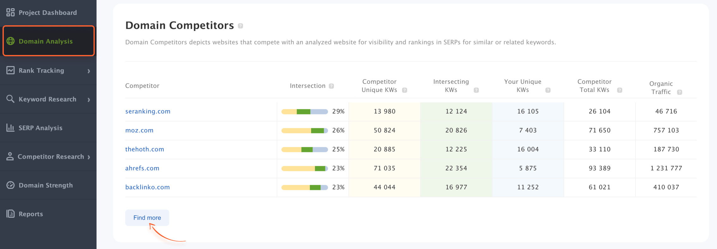Click ahrefs.com unique KWs value 71 035
This screenshot has height=249, width=717.
384,168
